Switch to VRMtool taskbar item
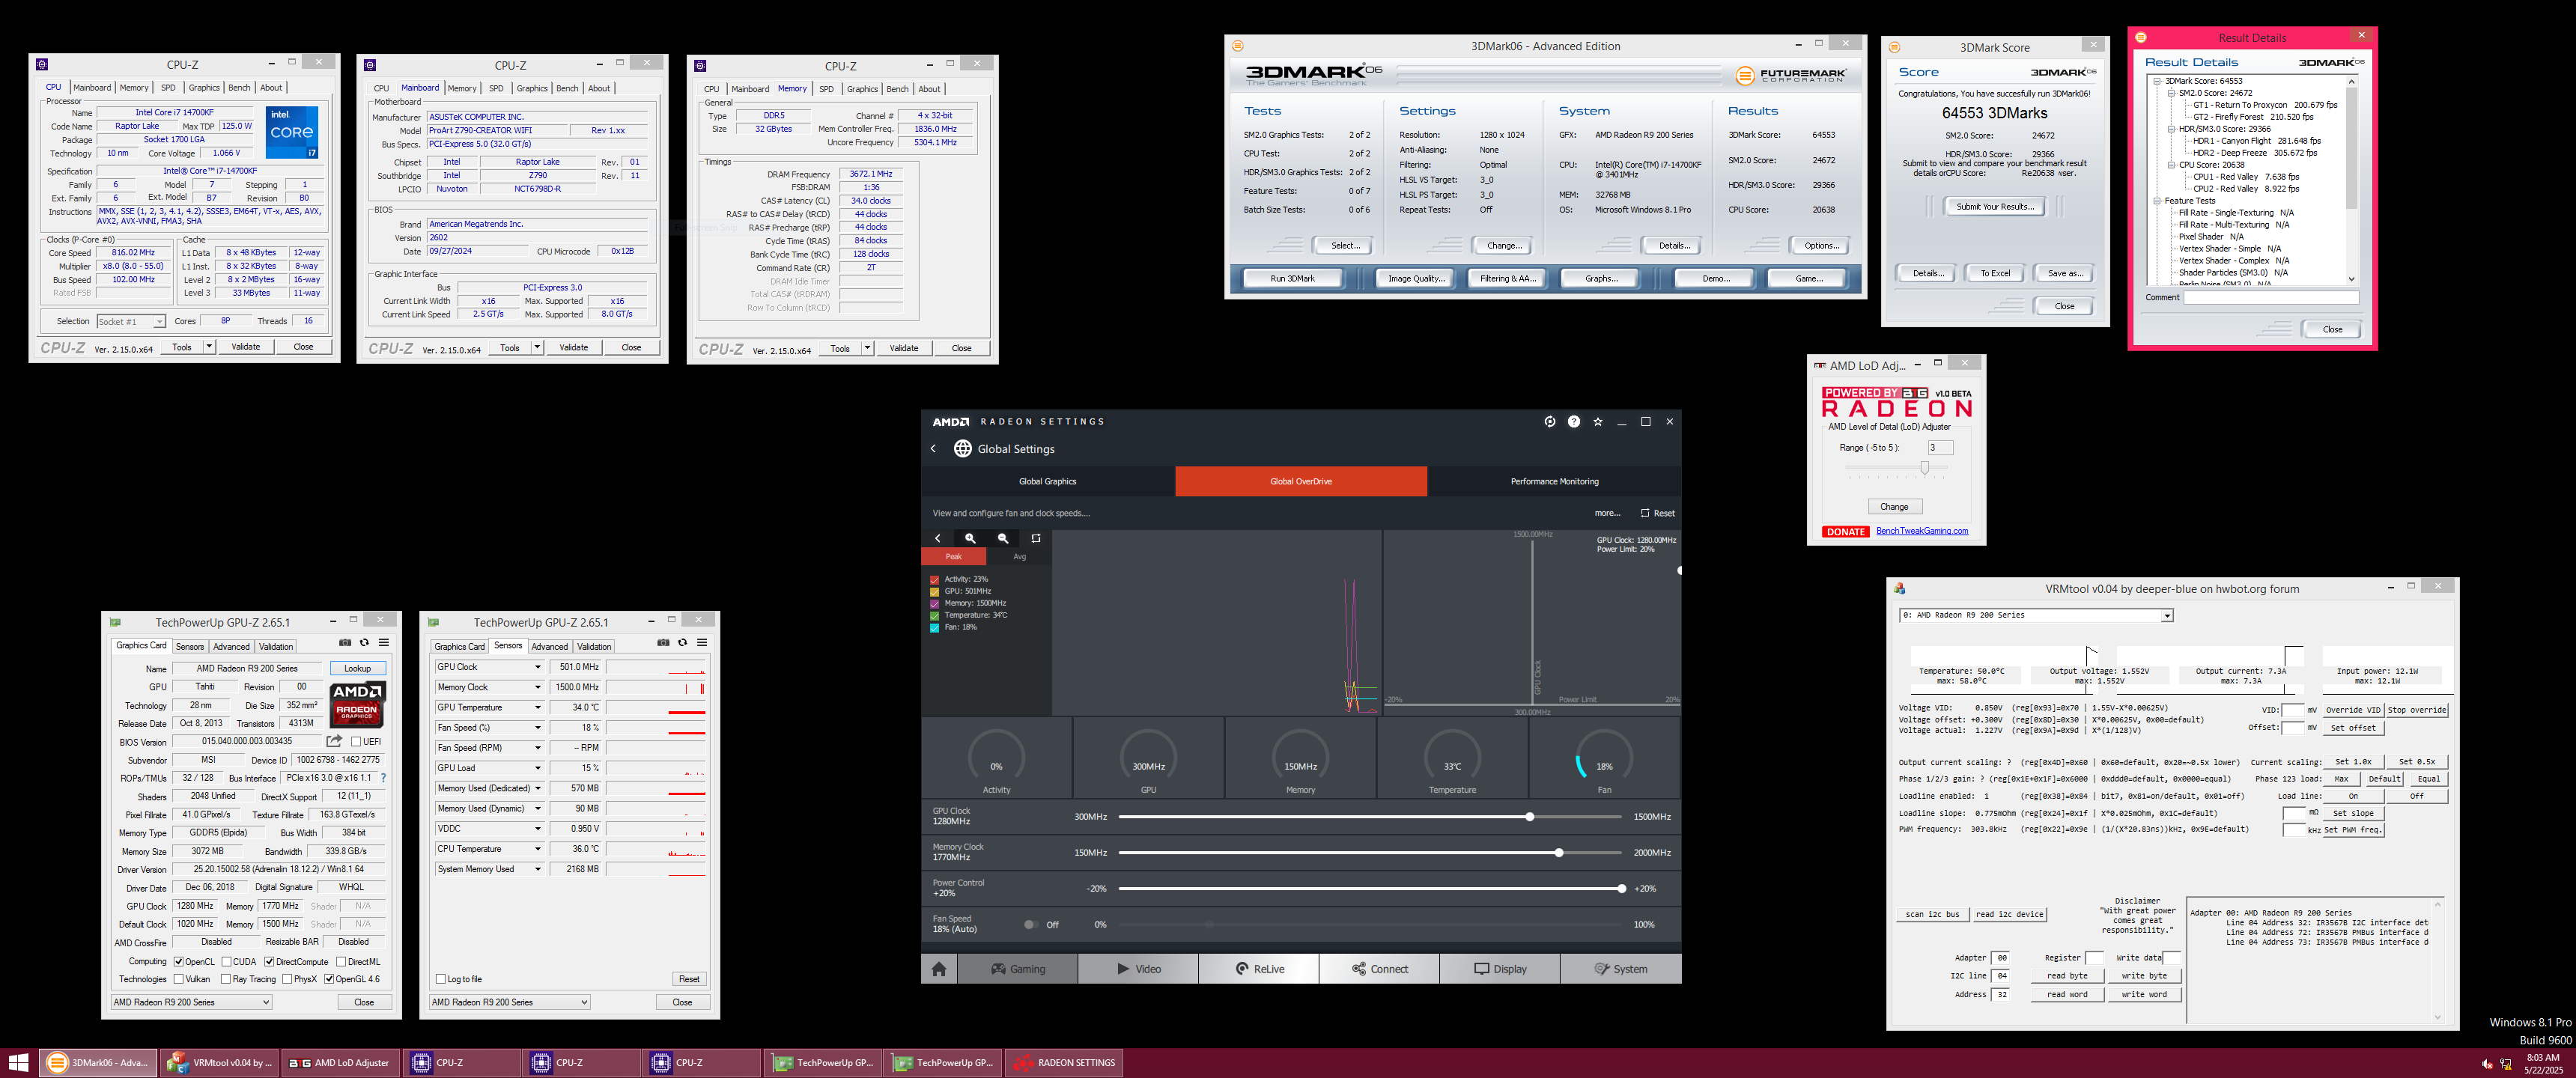The image size is (2576, 1078). click(x=220, y=1063)
